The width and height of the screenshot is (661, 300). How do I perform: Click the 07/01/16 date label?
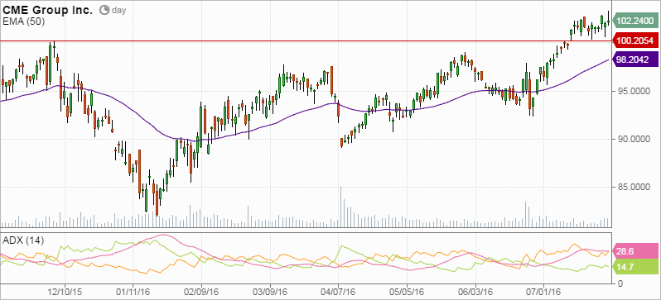pos(544,292)
